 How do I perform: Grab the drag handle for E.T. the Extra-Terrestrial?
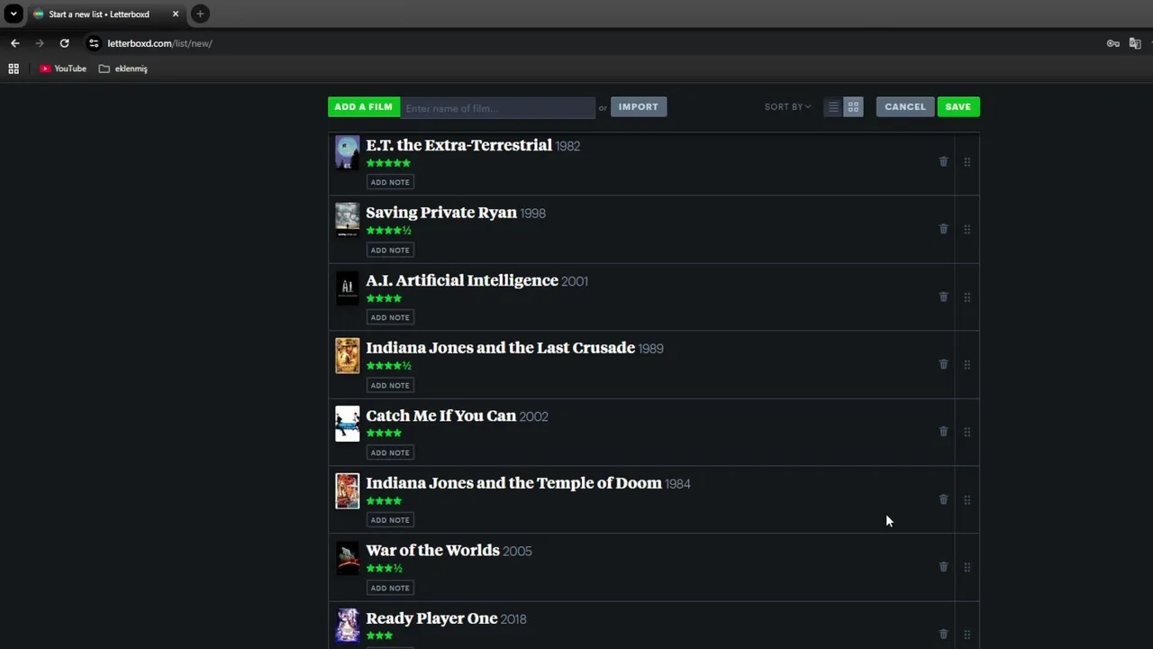(967, 162)
